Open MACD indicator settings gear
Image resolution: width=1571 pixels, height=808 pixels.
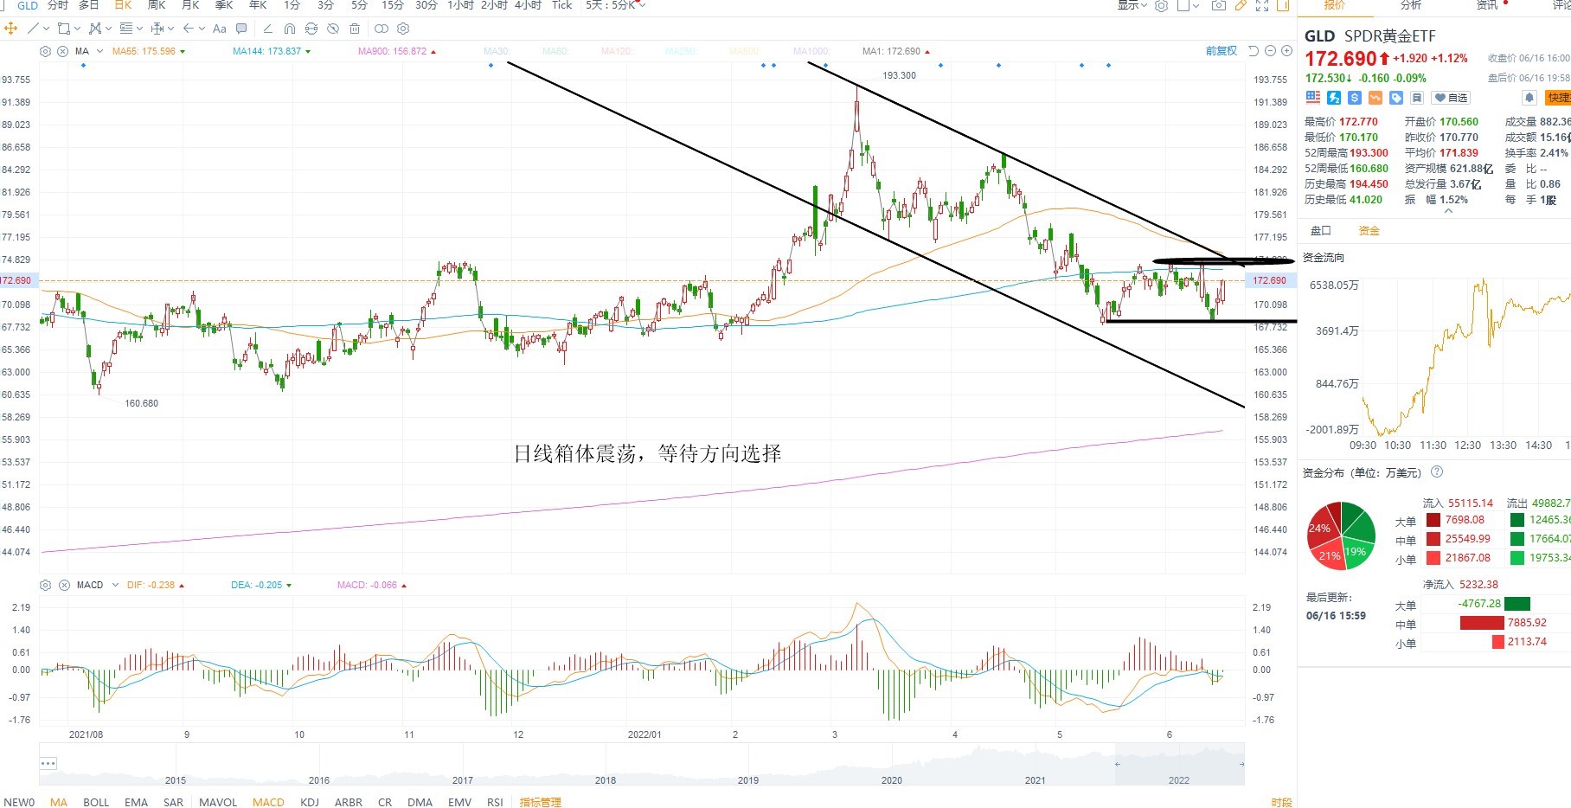(46, 585)
